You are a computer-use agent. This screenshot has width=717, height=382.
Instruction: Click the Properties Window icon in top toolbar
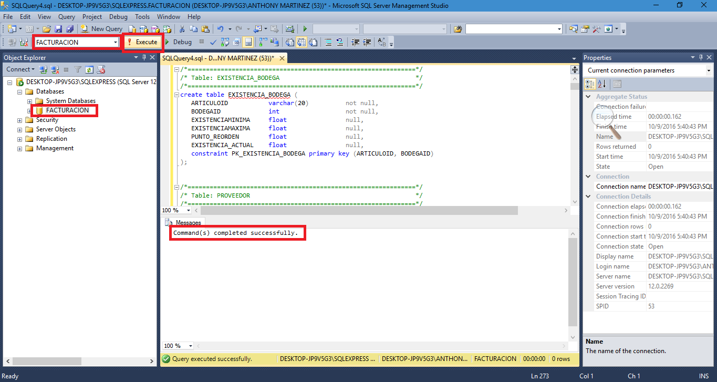point(585,29)
